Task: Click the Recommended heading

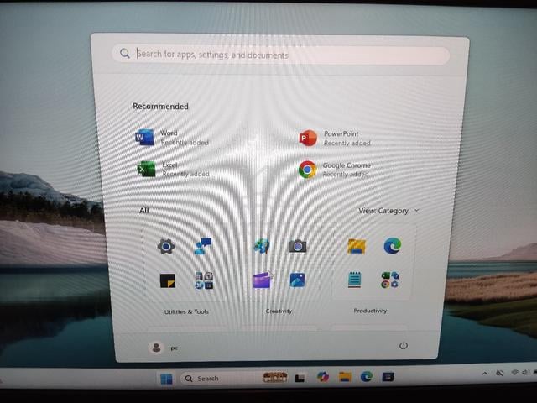Action: point(160,107)
